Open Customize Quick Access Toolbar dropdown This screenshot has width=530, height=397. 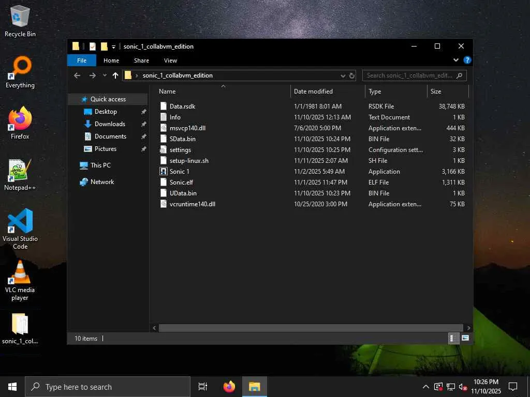point(113,47)
